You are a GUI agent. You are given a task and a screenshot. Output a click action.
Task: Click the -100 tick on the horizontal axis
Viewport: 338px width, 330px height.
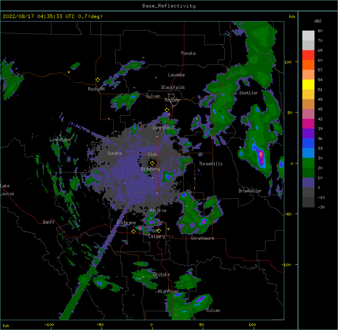coord(49,325)
